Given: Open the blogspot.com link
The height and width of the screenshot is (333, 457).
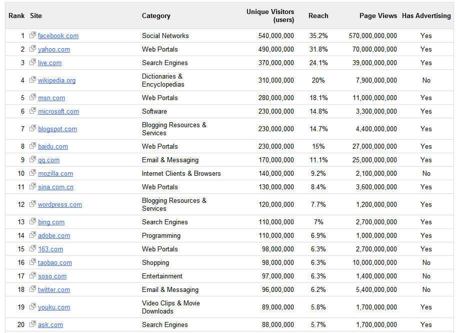Looking at the screenshot, I should 57,129.
